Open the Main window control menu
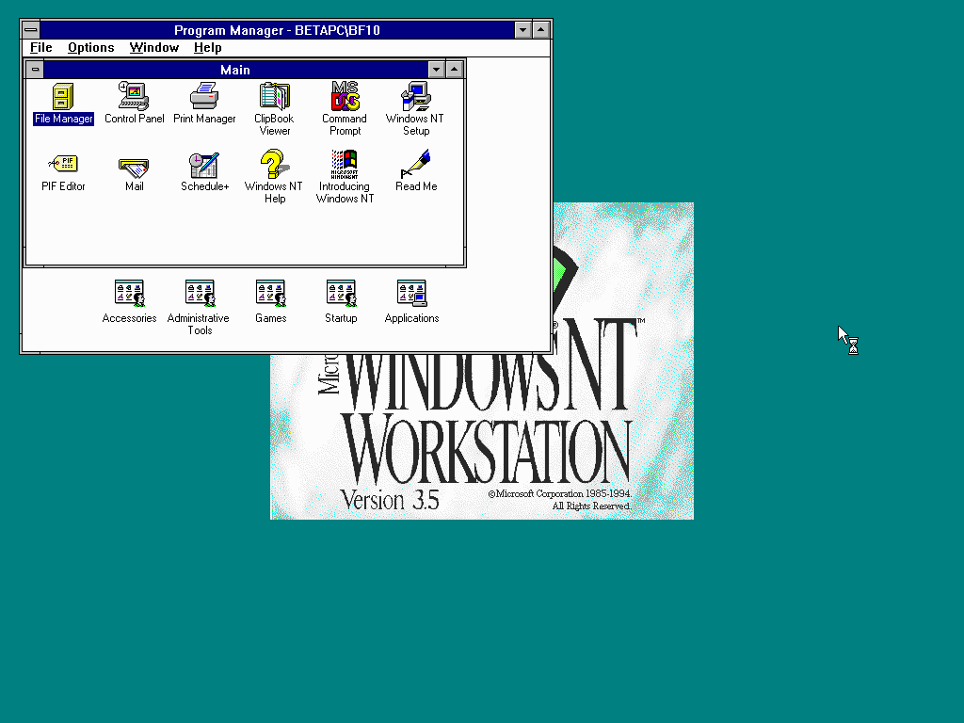964x723 pixels. pyautogui.click(x=34, y=69)
